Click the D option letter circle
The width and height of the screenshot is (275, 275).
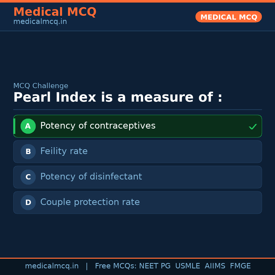(x=28, y=202)
